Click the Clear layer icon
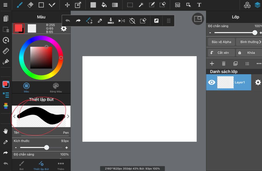Image resolution: width=262 pixels, height=171 pixels. click(x=143, y=21)
